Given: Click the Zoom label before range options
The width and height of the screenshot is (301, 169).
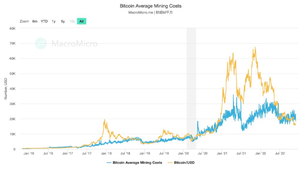Looking at the screenshot, I should 24,21.
